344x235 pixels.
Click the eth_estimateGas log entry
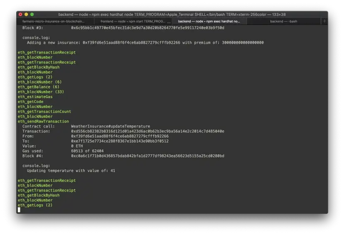coord(35,97)
